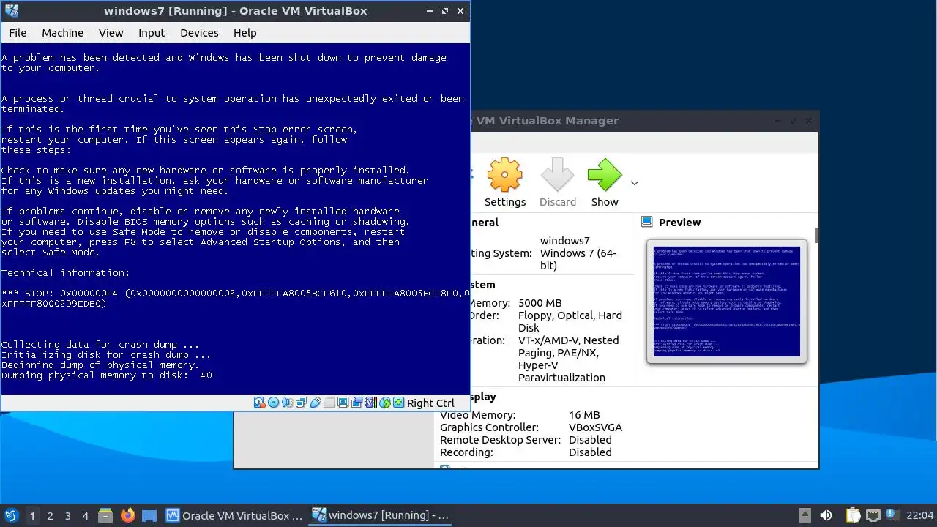The height and width of the screenshot is (527, 937).
Task: Click the VM window titlebar menu icon
Action: pos(11,11)
